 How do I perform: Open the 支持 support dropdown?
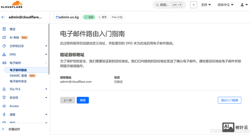pos(206,5)
